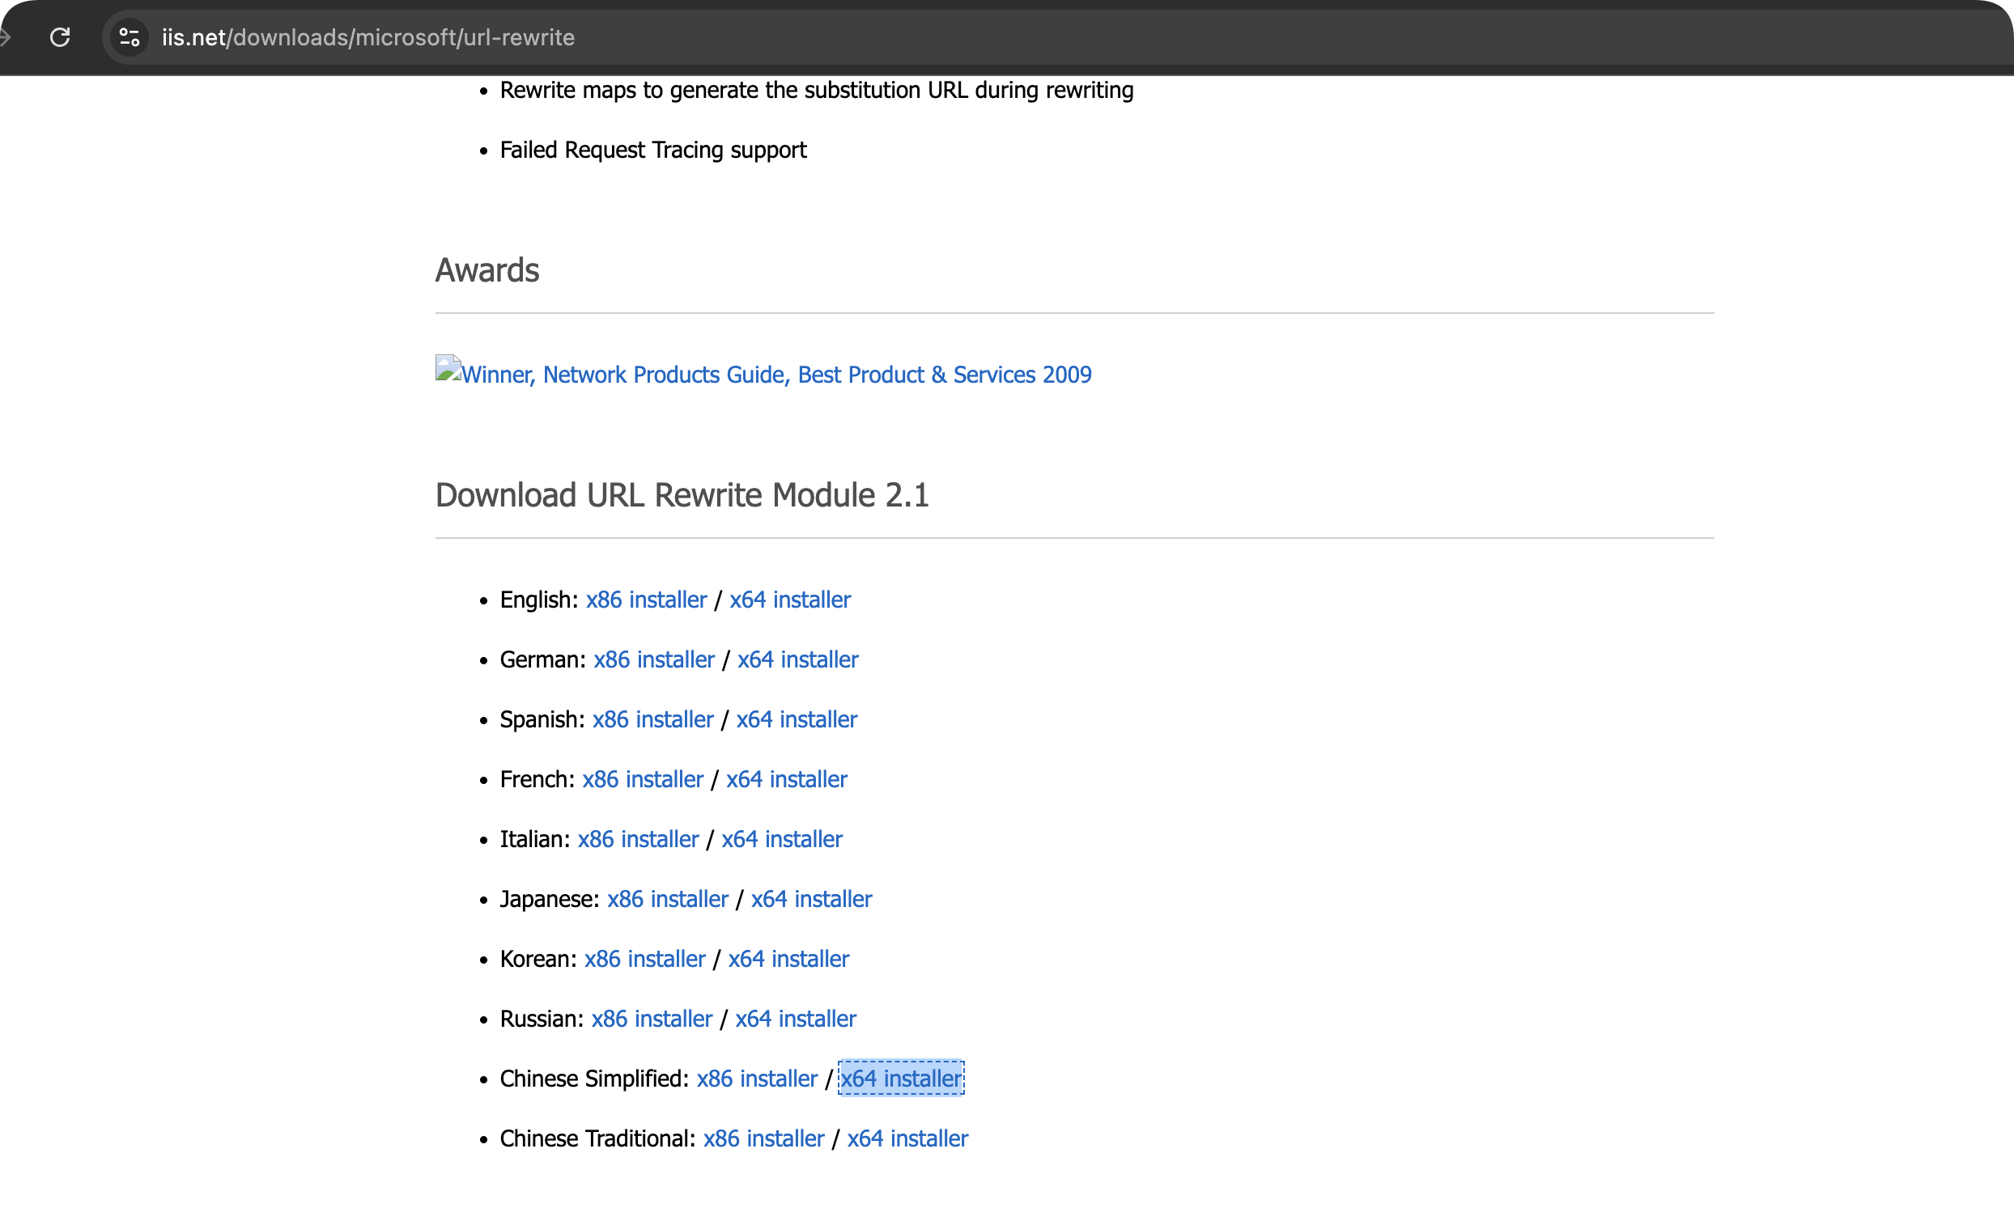Screen dimensions: 2014x1225
Task: Click broken award image icon
Action: [x=447, y=370]
